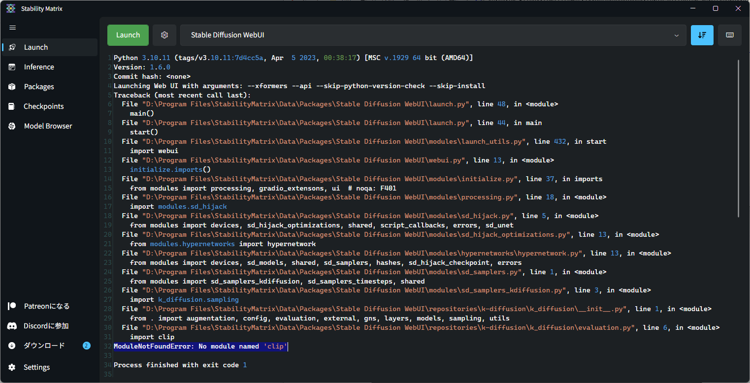Click the green Launch button
Viewport: 750px width, 383px height.
[x=128, y=35]
